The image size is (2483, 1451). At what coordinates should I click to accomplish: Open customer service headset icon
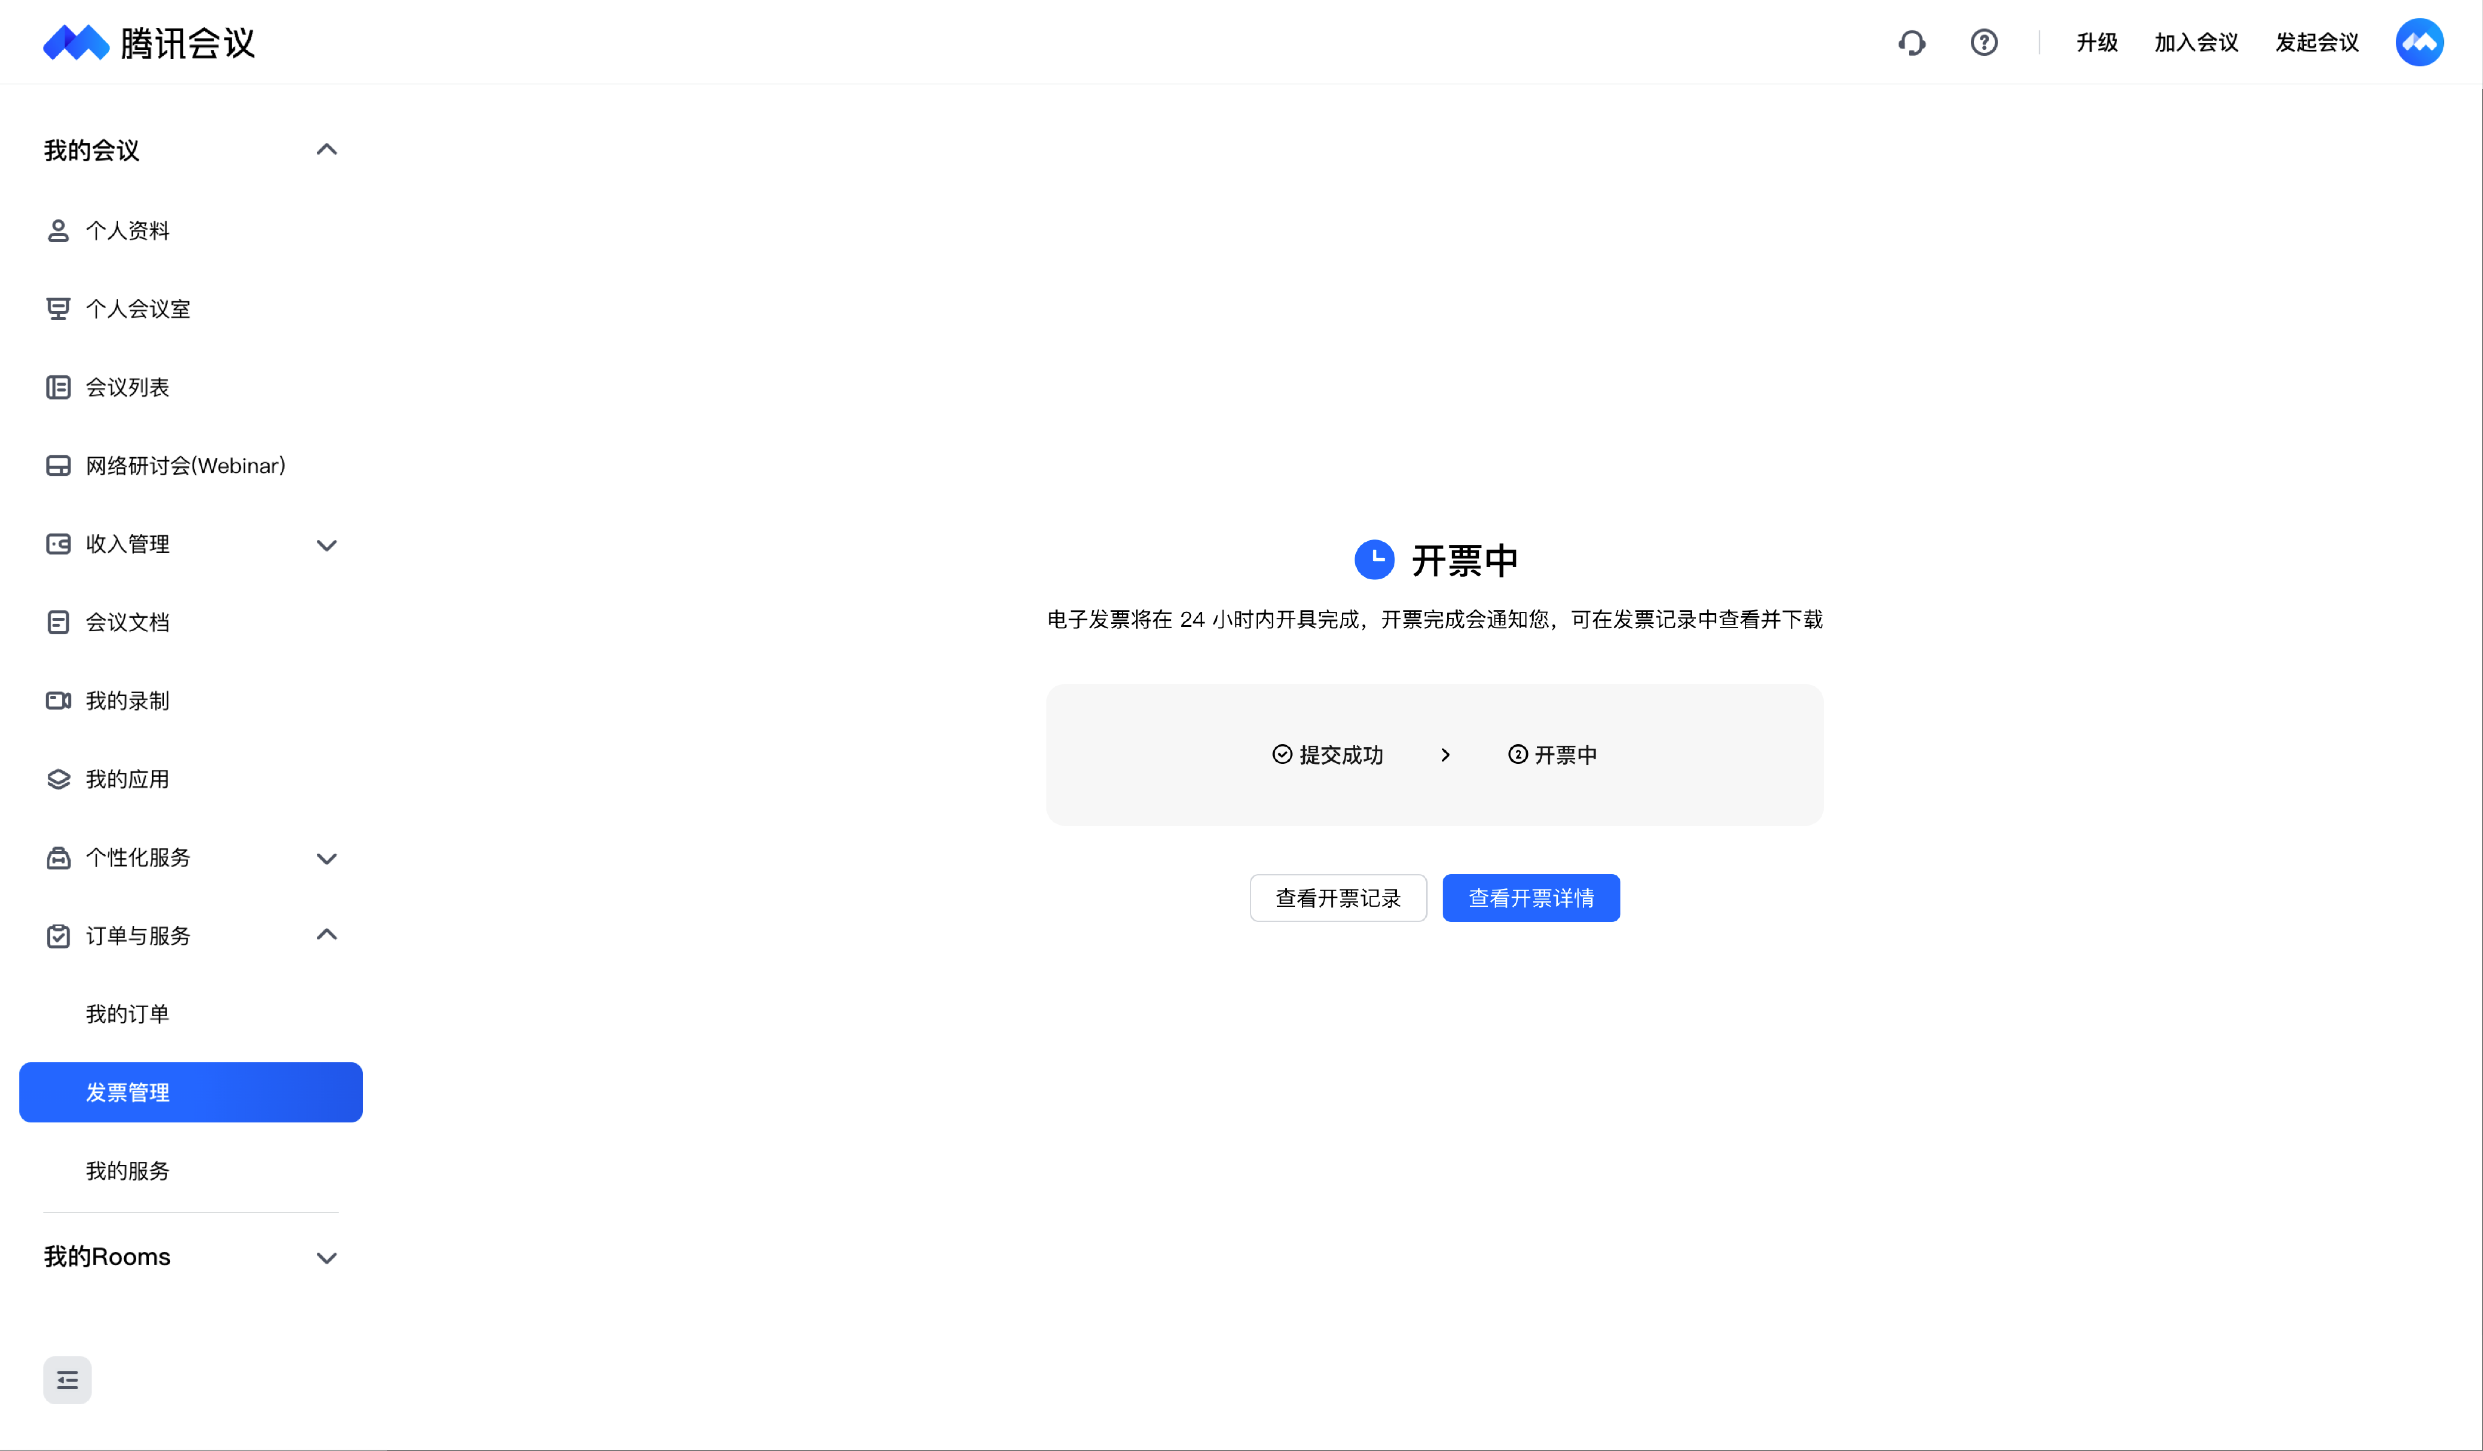[x=1912, y=42]
